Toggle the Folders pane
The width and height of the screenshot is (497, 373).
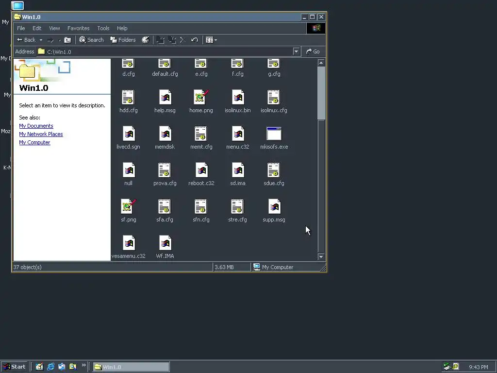(123, 40)
